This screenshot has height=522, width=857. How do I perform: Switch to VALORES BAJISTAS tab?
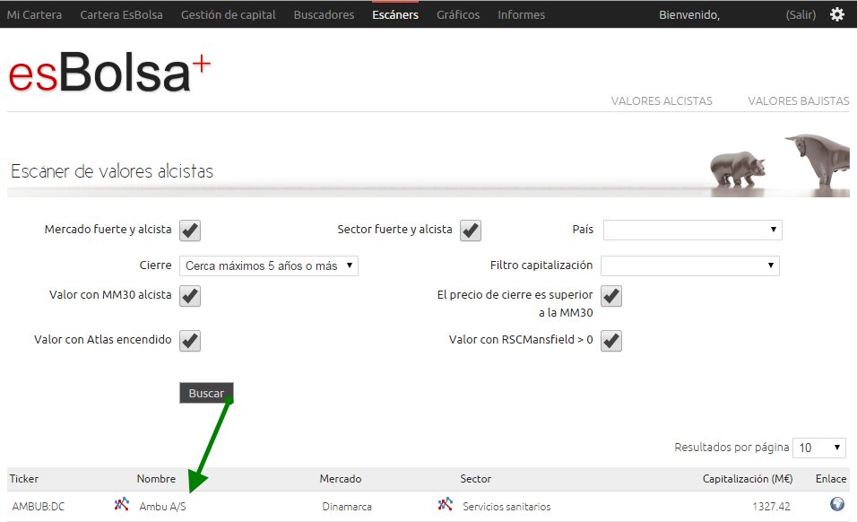[x=799, y=101]
